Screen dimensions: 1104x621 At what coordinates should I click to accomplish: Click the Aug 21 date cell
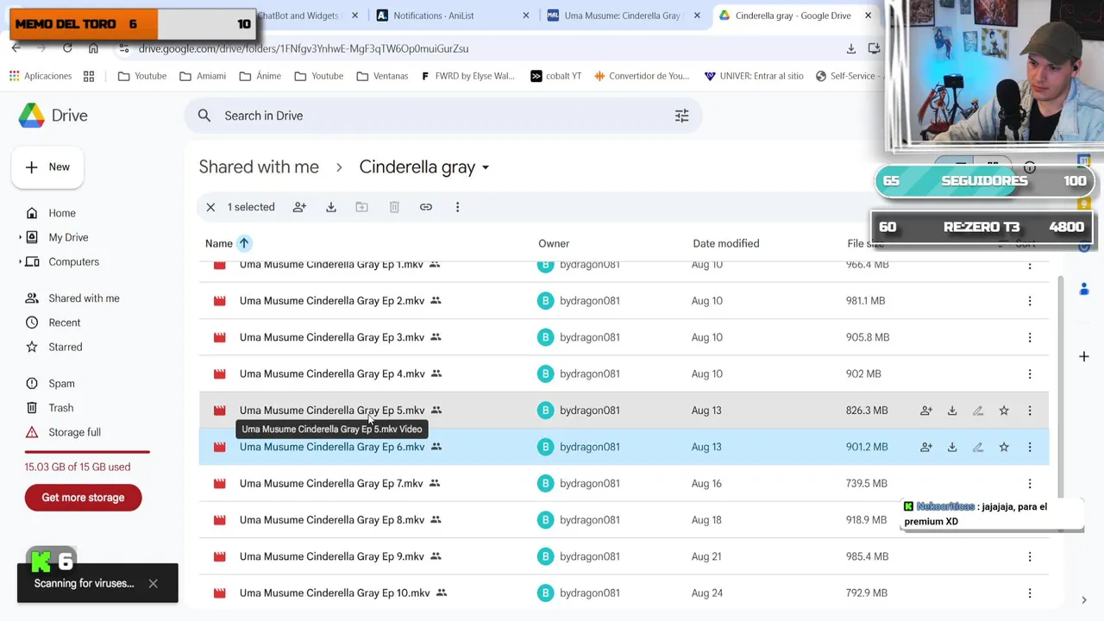click(x=706, y=556)
